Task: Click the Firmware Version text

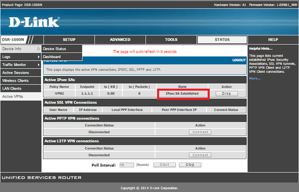Action: point(273,5)
